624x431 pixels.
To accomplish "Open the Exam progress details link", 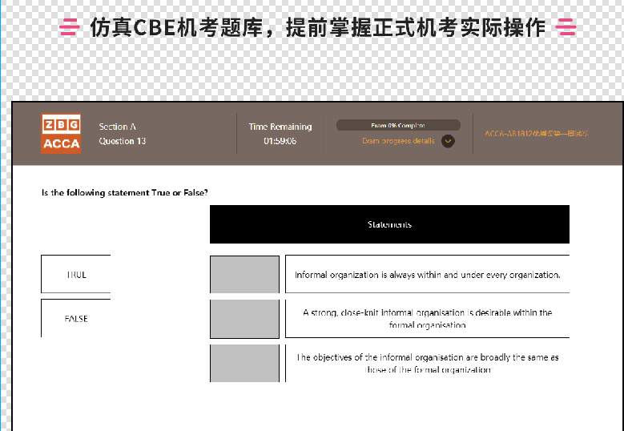I will click(x=398, y=141).
